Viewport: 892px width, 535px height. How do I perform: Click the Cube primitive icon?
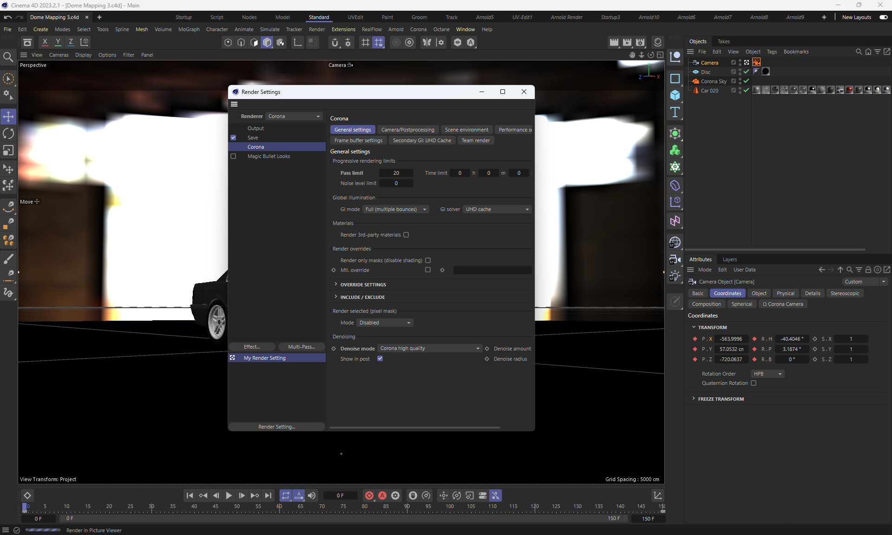675,96
